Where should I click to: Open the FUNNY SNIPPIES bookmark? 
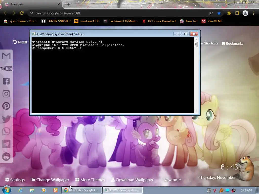[x=56, y=21]
